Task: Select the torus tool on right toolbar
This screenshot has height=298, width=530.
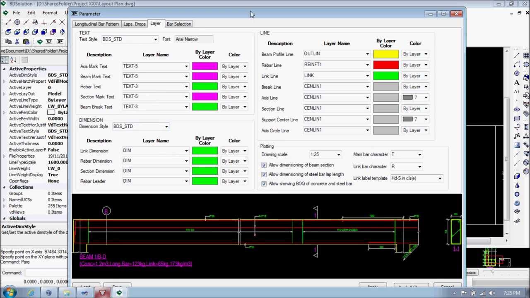Action: (517, 203)
